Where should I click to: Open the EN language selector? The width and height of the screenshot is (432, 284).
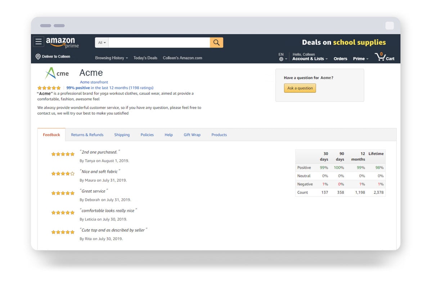[x=283, y=57]
